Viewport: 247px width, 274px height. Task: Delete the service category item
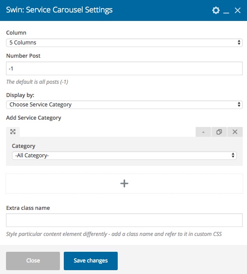[x=235, y=132]
